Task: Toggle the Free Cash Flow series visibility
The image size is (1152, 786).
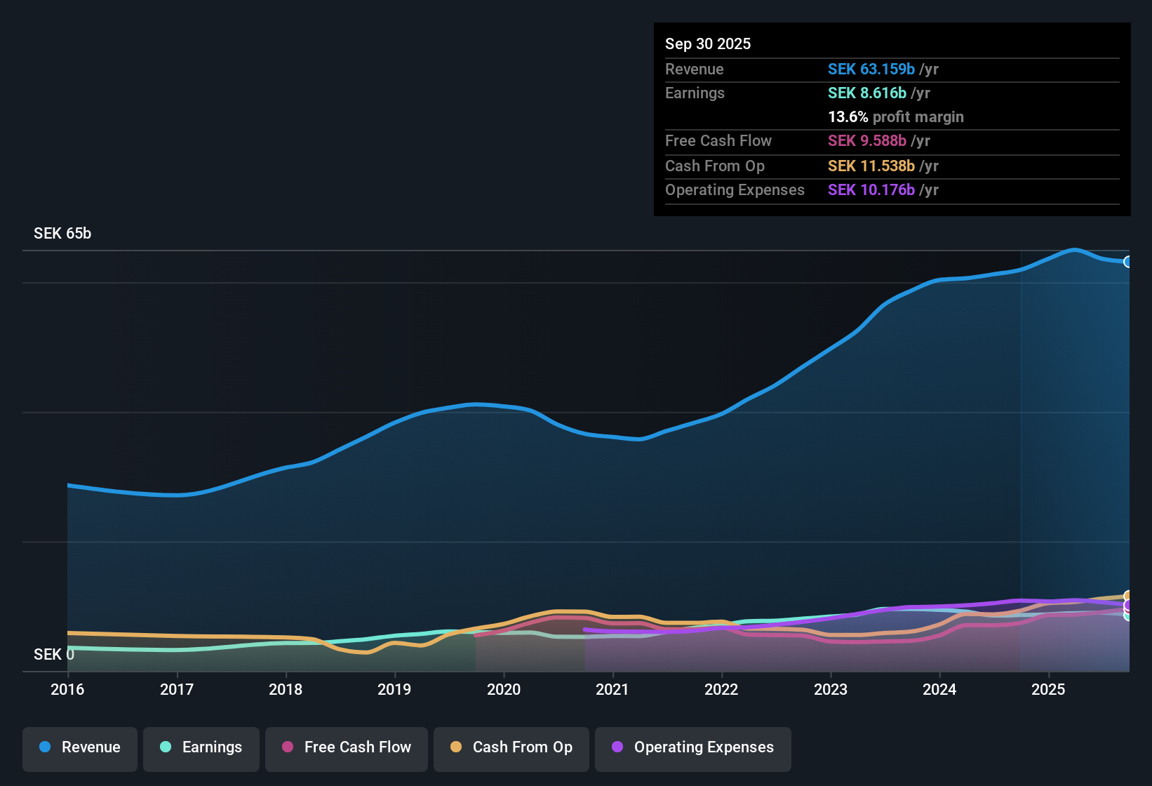Action: [346, 747]
